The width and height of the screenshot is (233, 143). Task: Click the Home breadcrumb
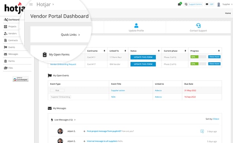point(228,13)
